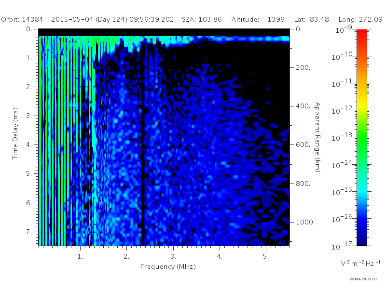
Task: Click the frequency axis tick label 5.
Action: (x=266, y=257)
